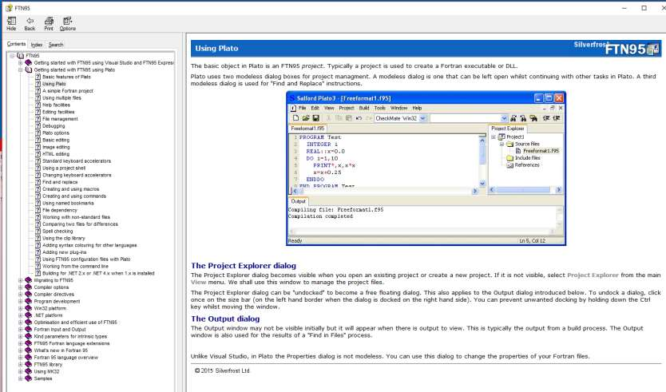Collapse Getting started with FTN95 using Plato

pos(21,69)
